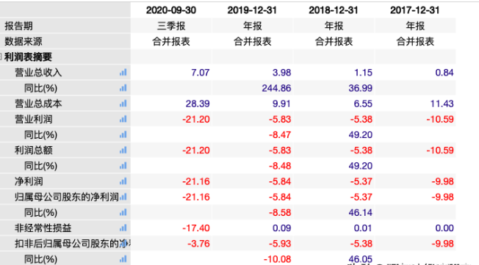
Task: Select the 营业总收入 row label
Action: (x=38, y=73)
